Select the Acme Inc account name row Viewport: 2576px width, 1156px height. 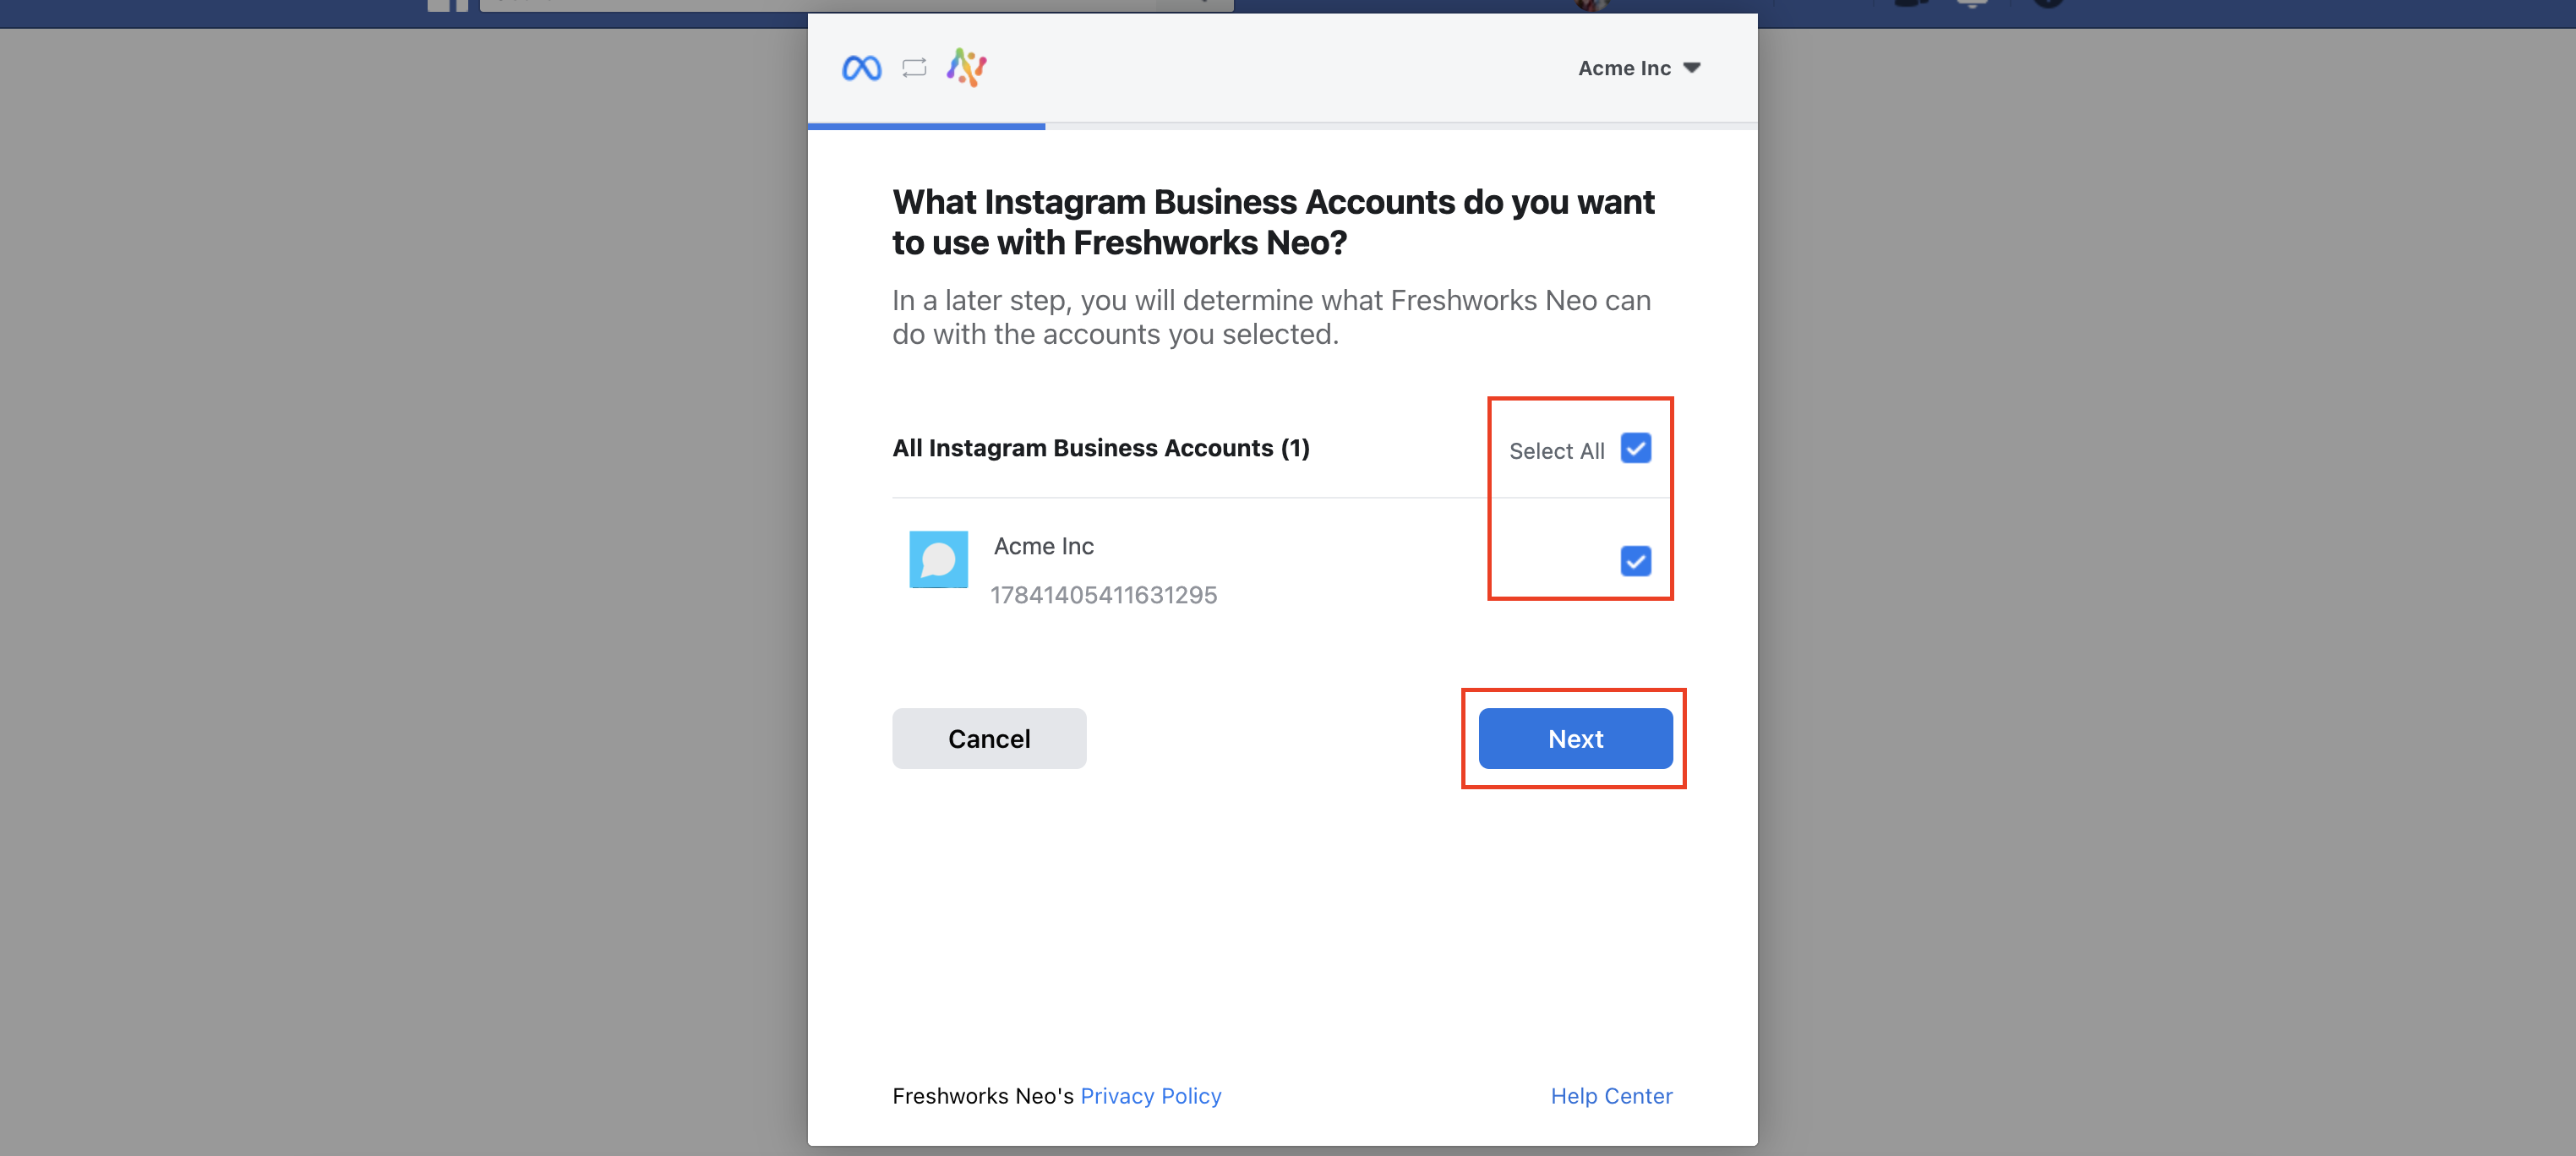[x=1043, y=546]
